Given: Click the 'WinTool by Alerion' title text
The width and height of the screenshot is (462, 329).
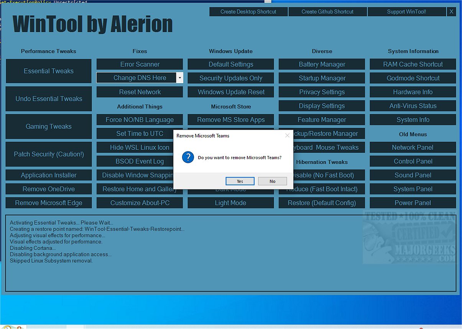Looking at the screenshot, I should point(92,25).
